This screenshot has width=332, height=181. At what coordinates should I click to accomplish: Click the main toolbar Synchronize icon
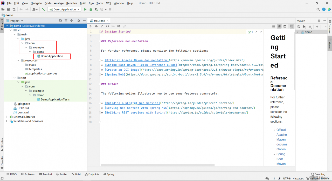click(x=14, y=9)
